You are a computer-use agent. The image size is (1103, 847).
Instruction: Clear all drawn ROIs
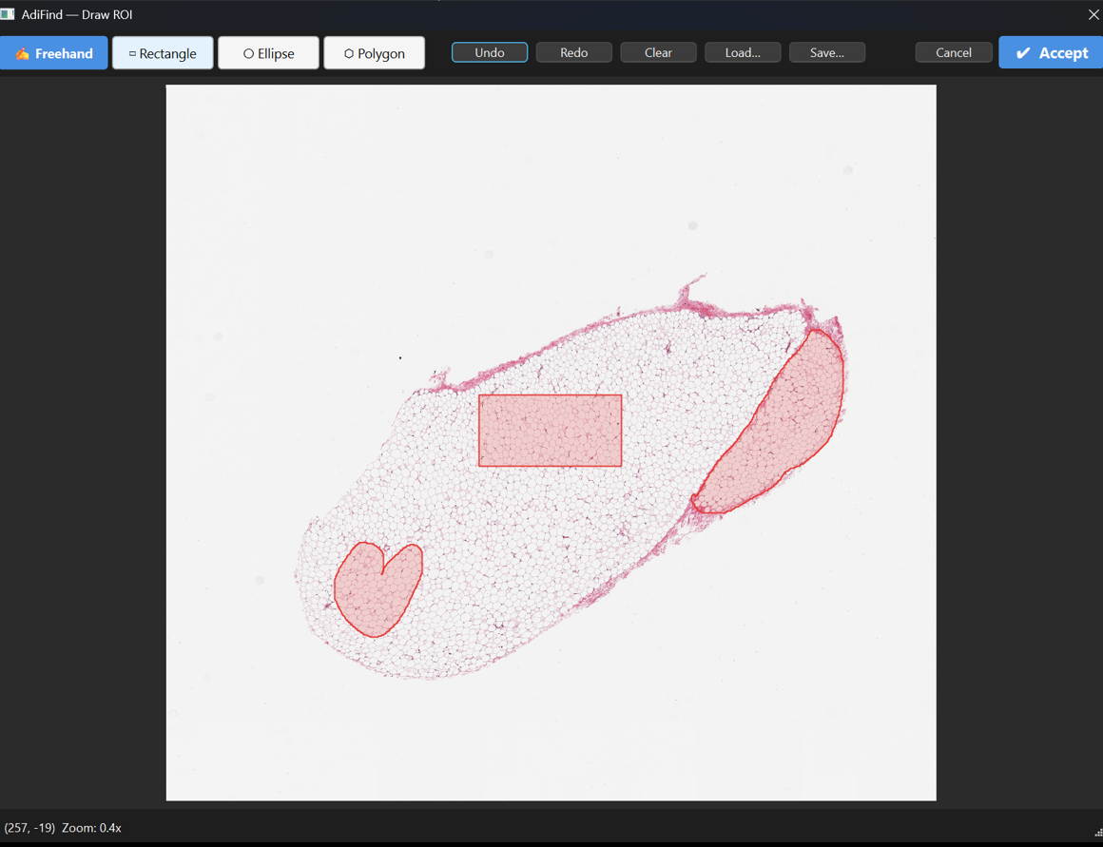(658, 53)
